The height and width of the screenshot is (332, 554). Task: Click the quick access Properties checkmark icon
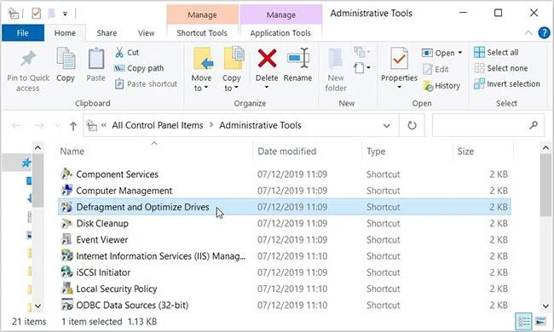[x=36, y=14]
